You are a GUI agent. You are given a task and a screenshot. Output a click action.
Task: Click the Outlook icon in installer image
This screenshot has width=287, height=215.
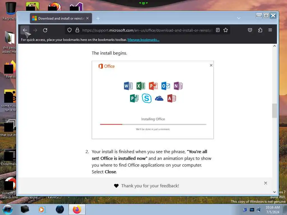[165, 86]
